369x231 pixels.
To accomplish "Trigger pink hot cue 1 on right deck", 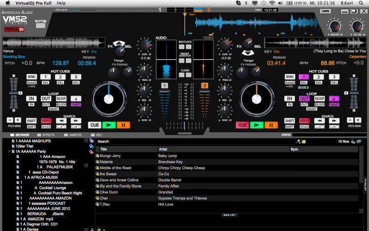I will 304,77.
